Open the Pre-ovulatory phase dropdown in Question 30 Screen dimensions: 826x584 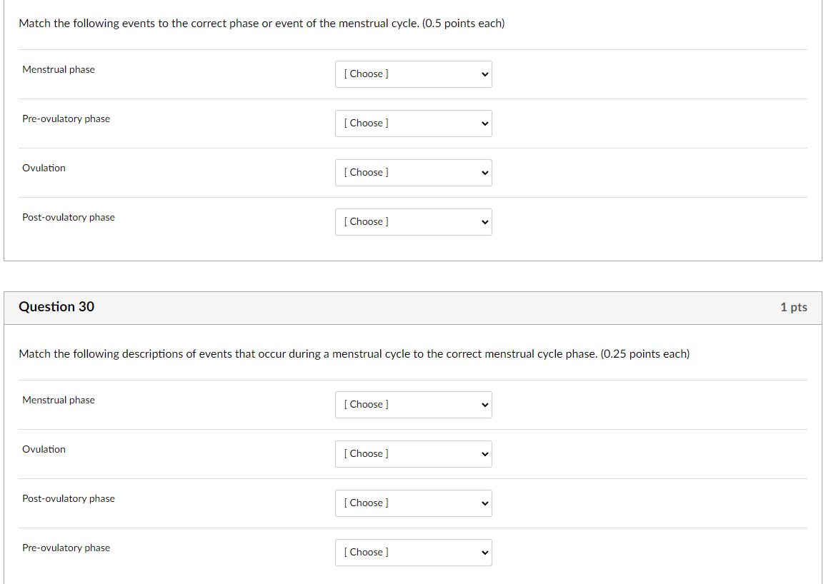413,552
